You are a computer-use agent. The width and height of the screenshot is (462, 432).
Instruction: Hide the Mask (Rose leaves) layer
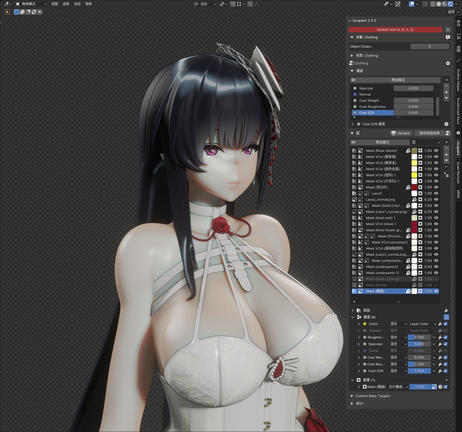436,151
